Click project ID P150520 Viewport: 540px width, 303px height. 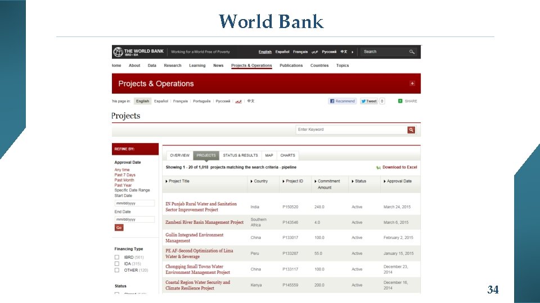pyautogui.click(x=290, y=207)
